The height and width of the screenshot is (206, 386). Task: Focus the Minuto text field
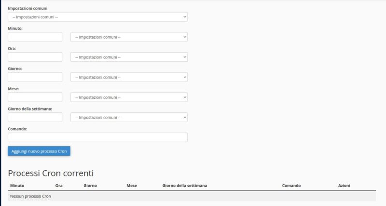point(35,37)
